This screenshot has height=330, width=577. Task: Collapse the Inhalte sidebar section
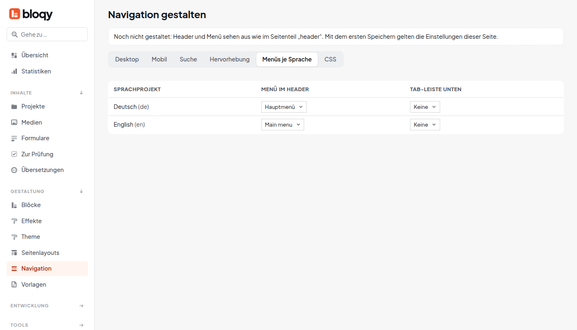coord(81,93)
